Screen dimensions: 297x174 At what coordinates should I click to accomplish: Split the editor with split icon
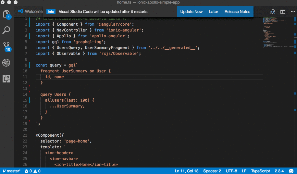(283, 12)
